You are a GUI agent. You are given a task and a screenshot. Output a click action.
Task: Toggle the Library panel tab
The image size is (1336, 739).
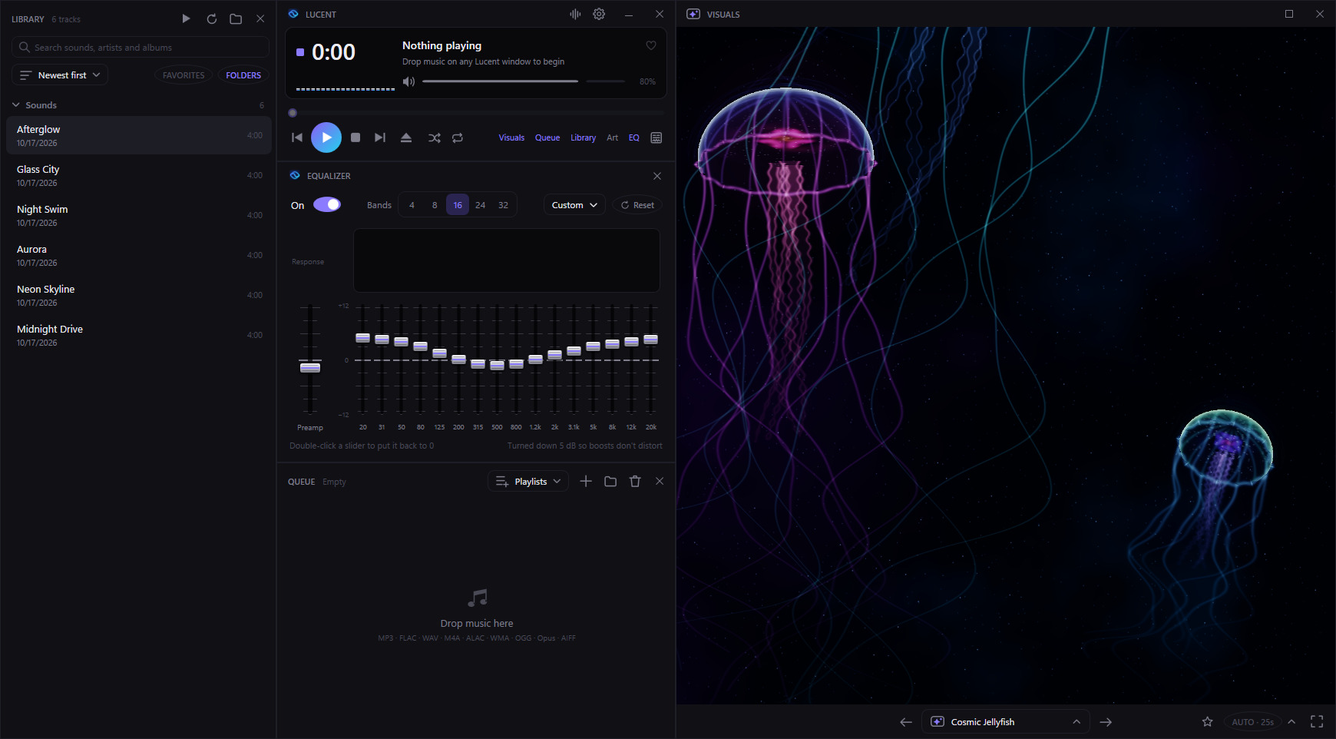[583, 138]
